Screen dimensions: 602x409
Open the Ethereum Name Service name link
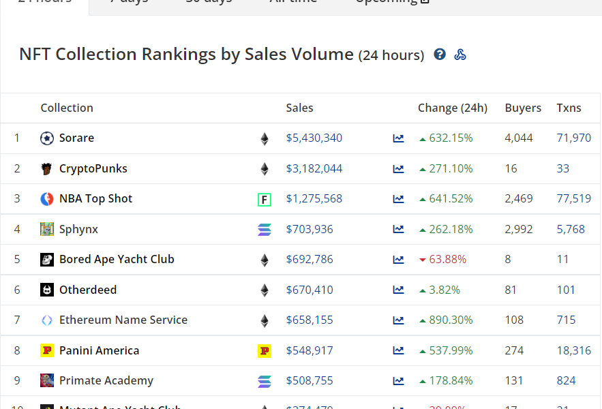point(123,320)
